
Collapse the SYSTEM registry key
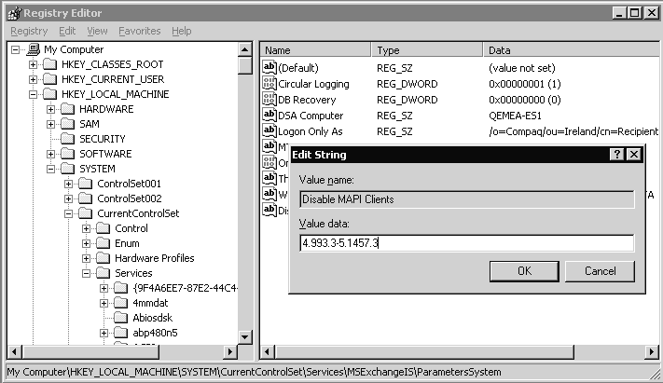pos(51,169)
